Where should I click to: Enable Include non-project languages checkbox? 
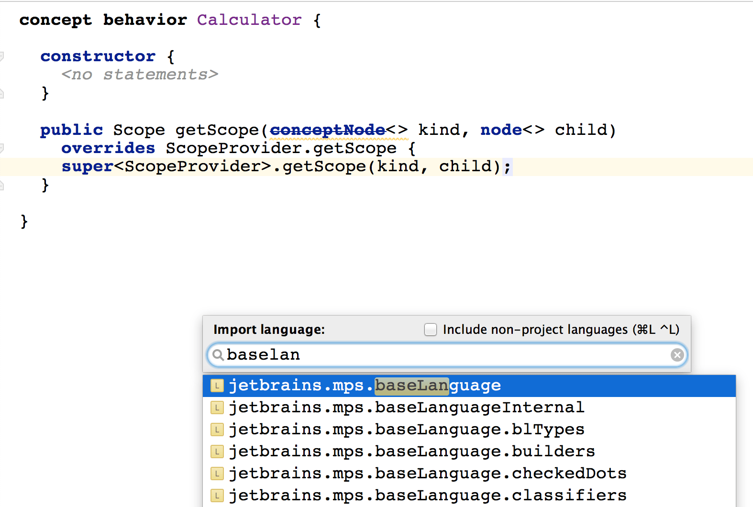(x=431, y=330)
